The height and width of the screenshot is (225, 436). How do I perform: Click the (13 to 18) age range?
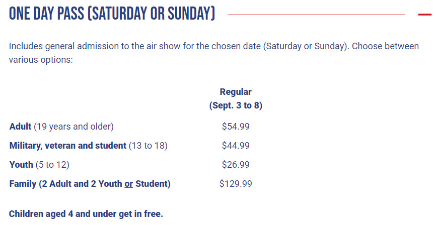pyautogui.click(x=148, y=146)
